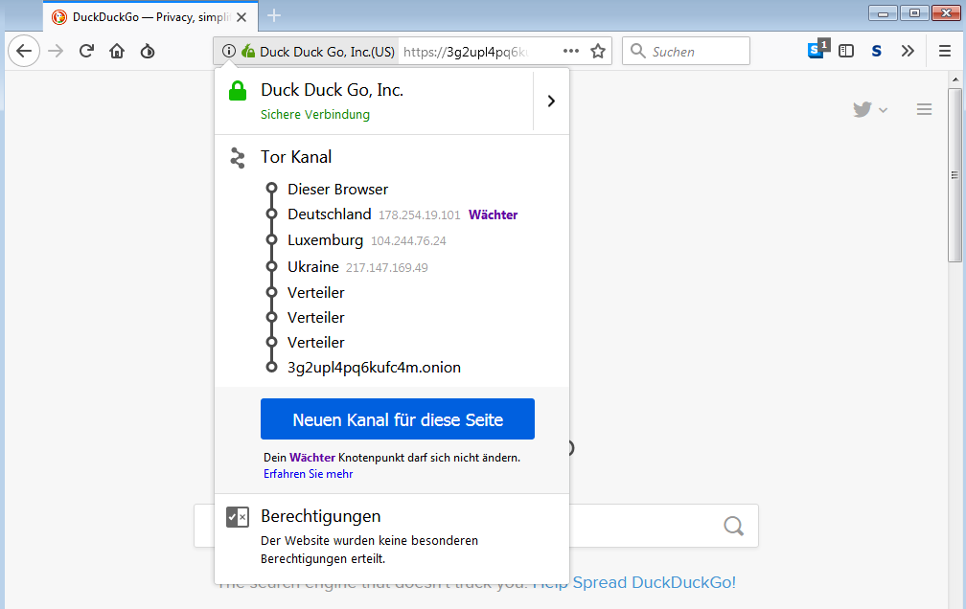
Task: Click the DuckDuckGo search magnifier button
Action: (733, 526)
